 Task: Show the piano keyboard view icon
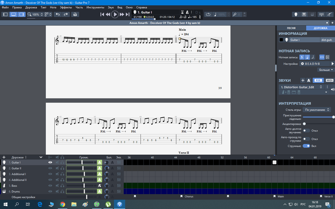[x=304, y=14]
